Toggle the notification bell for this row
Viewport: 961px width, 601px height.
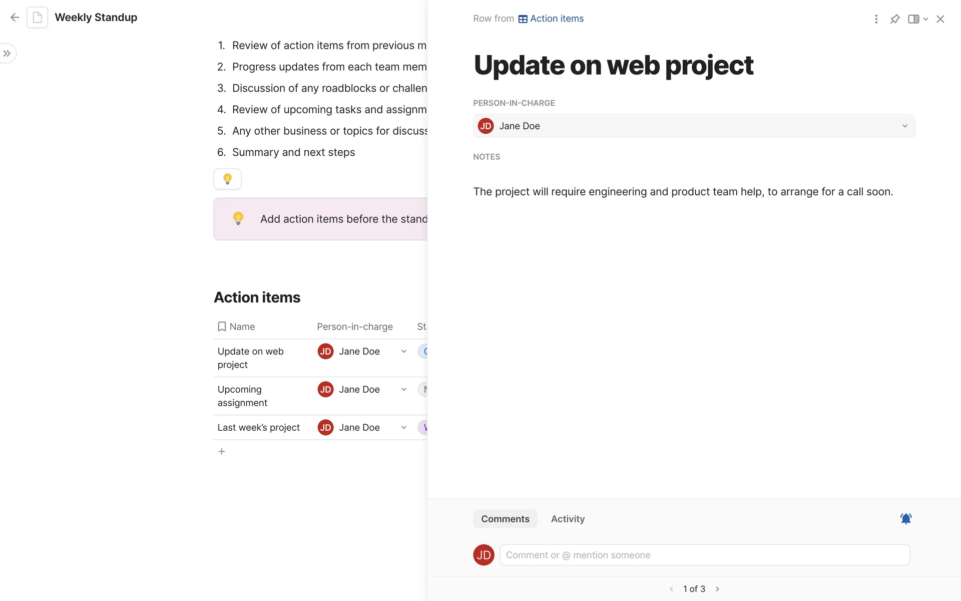(906, 519)
